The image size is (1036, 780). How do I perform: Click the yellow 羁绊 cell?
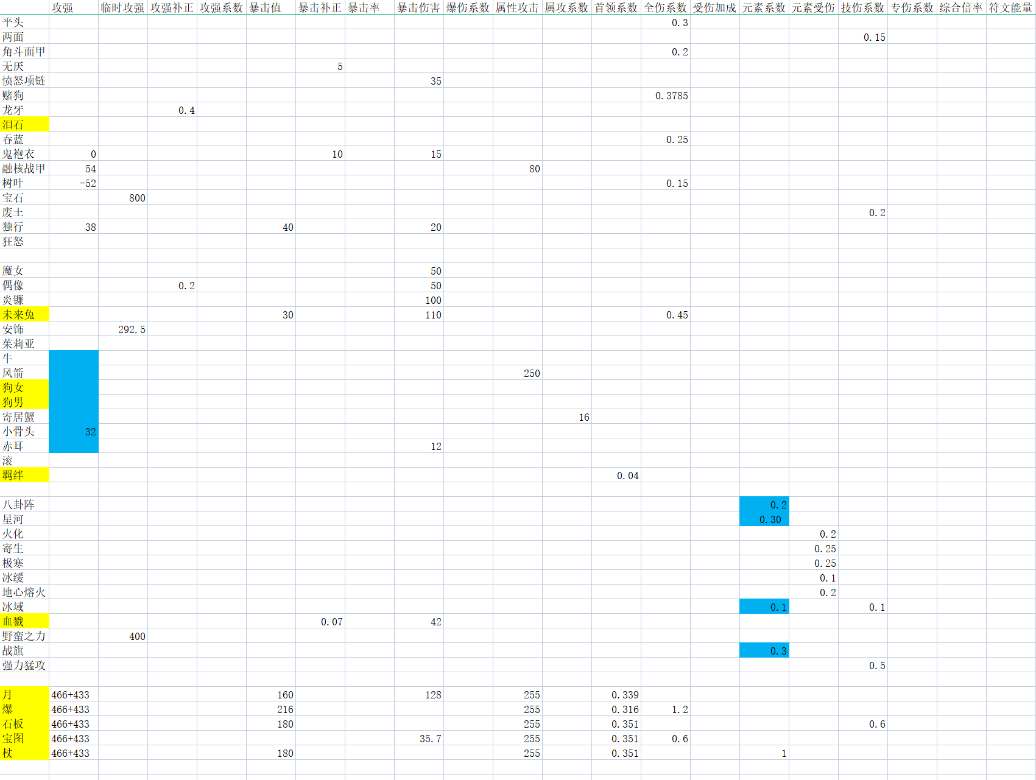pos(24,475)
